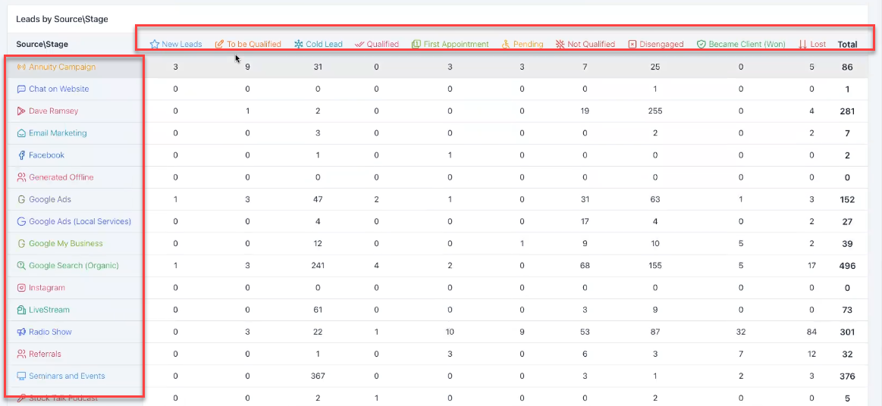Click the Google Ads G icon
The height and width of the screenshot is (406, 882).
click(21, 199)
